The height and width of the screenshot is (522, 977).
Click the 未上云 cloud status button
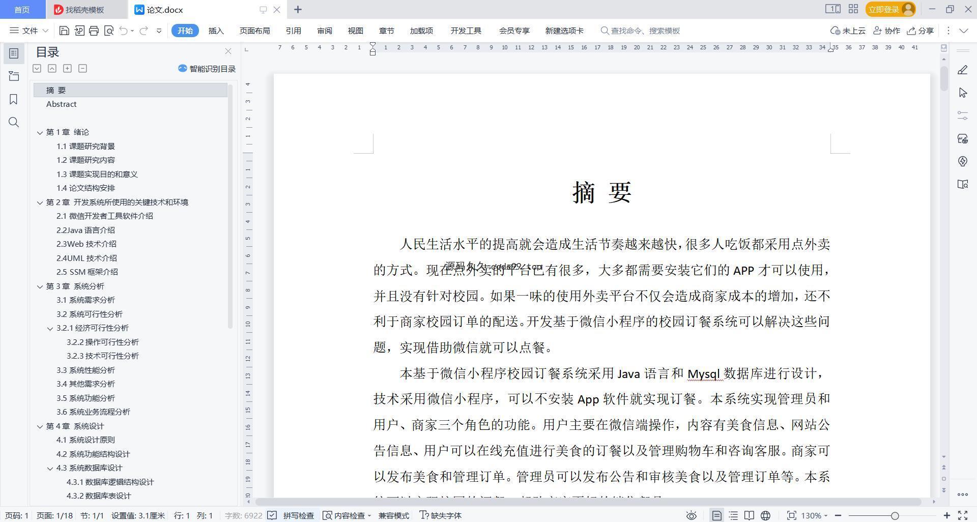tap(848, 31)
